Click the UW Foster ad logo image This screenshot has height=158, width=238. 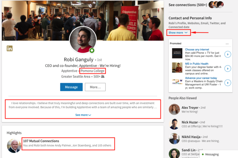coord(177,82)
